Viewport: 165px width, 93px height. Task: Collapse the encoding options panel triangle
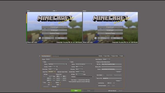(39, 56)
